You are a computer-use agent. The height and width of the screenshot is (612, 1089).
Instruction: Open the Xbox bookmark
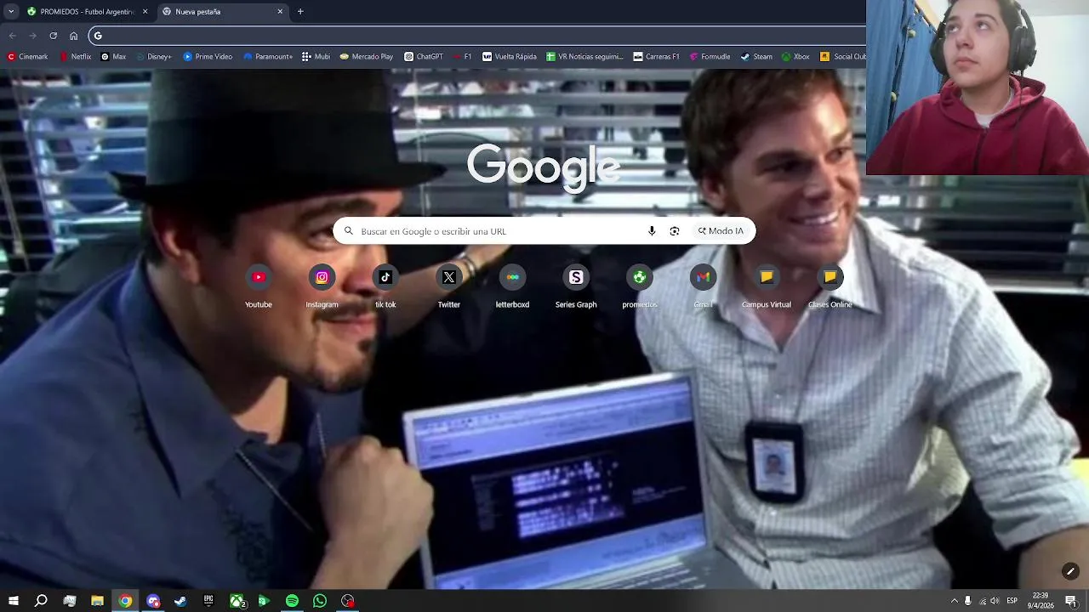[x=795, y=57]
